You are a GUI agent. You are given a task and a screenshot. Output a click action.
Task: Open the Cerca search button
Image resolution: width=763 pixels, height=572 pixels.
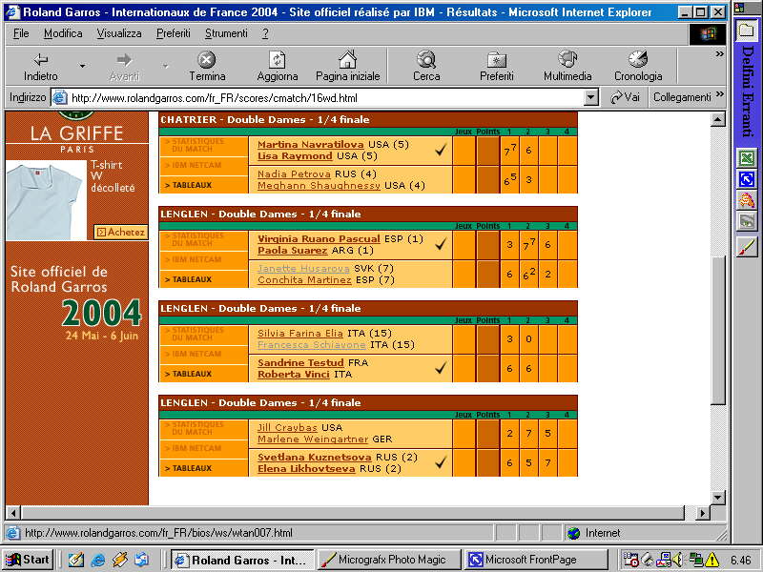[x=426, y=66]
